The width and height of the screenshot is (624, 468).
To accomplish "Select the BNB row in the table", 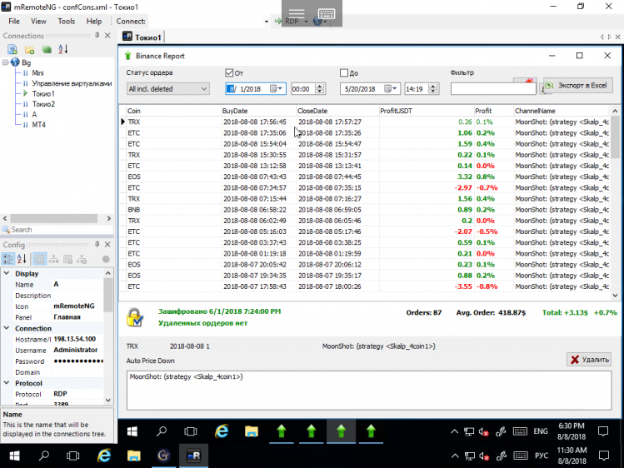I will point(365,210).
